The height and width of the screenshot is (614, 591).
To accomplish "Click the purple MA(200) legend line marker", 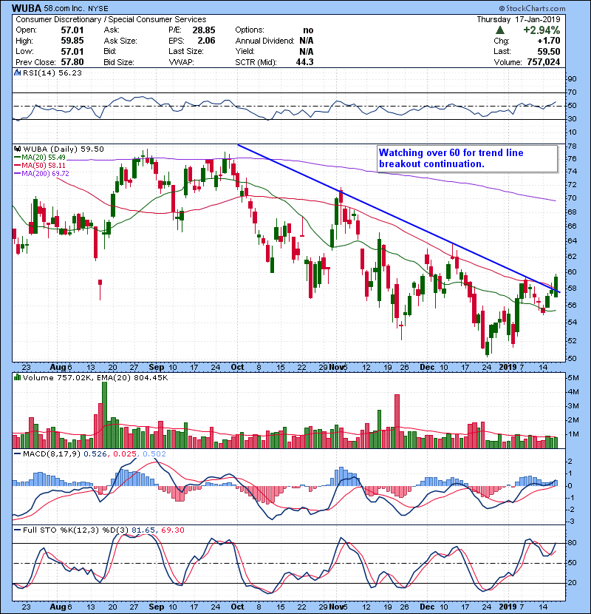I will 17,173.
